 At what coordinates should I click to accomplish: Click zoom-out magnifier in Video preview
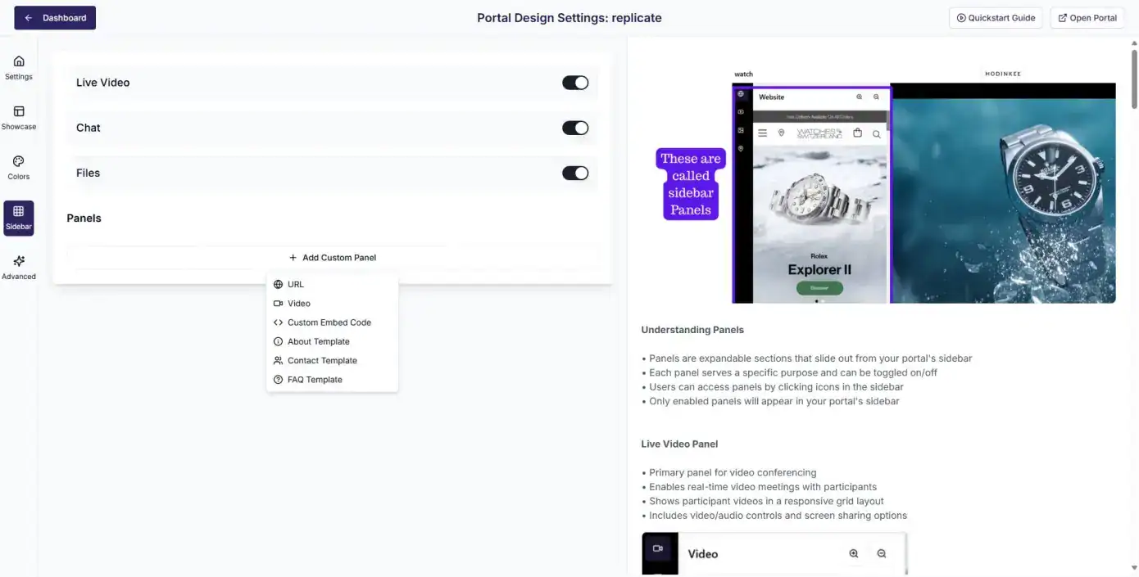[882, 554]
